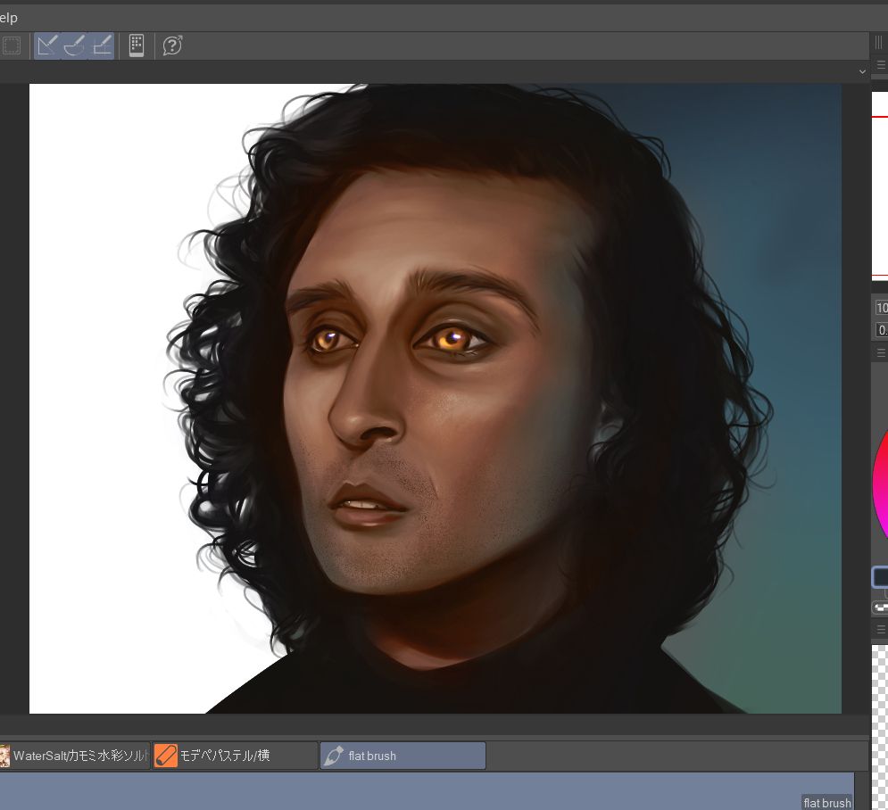Click the panel dock vertical grip handle
The image size is (888, 810).
pos(878,43)
